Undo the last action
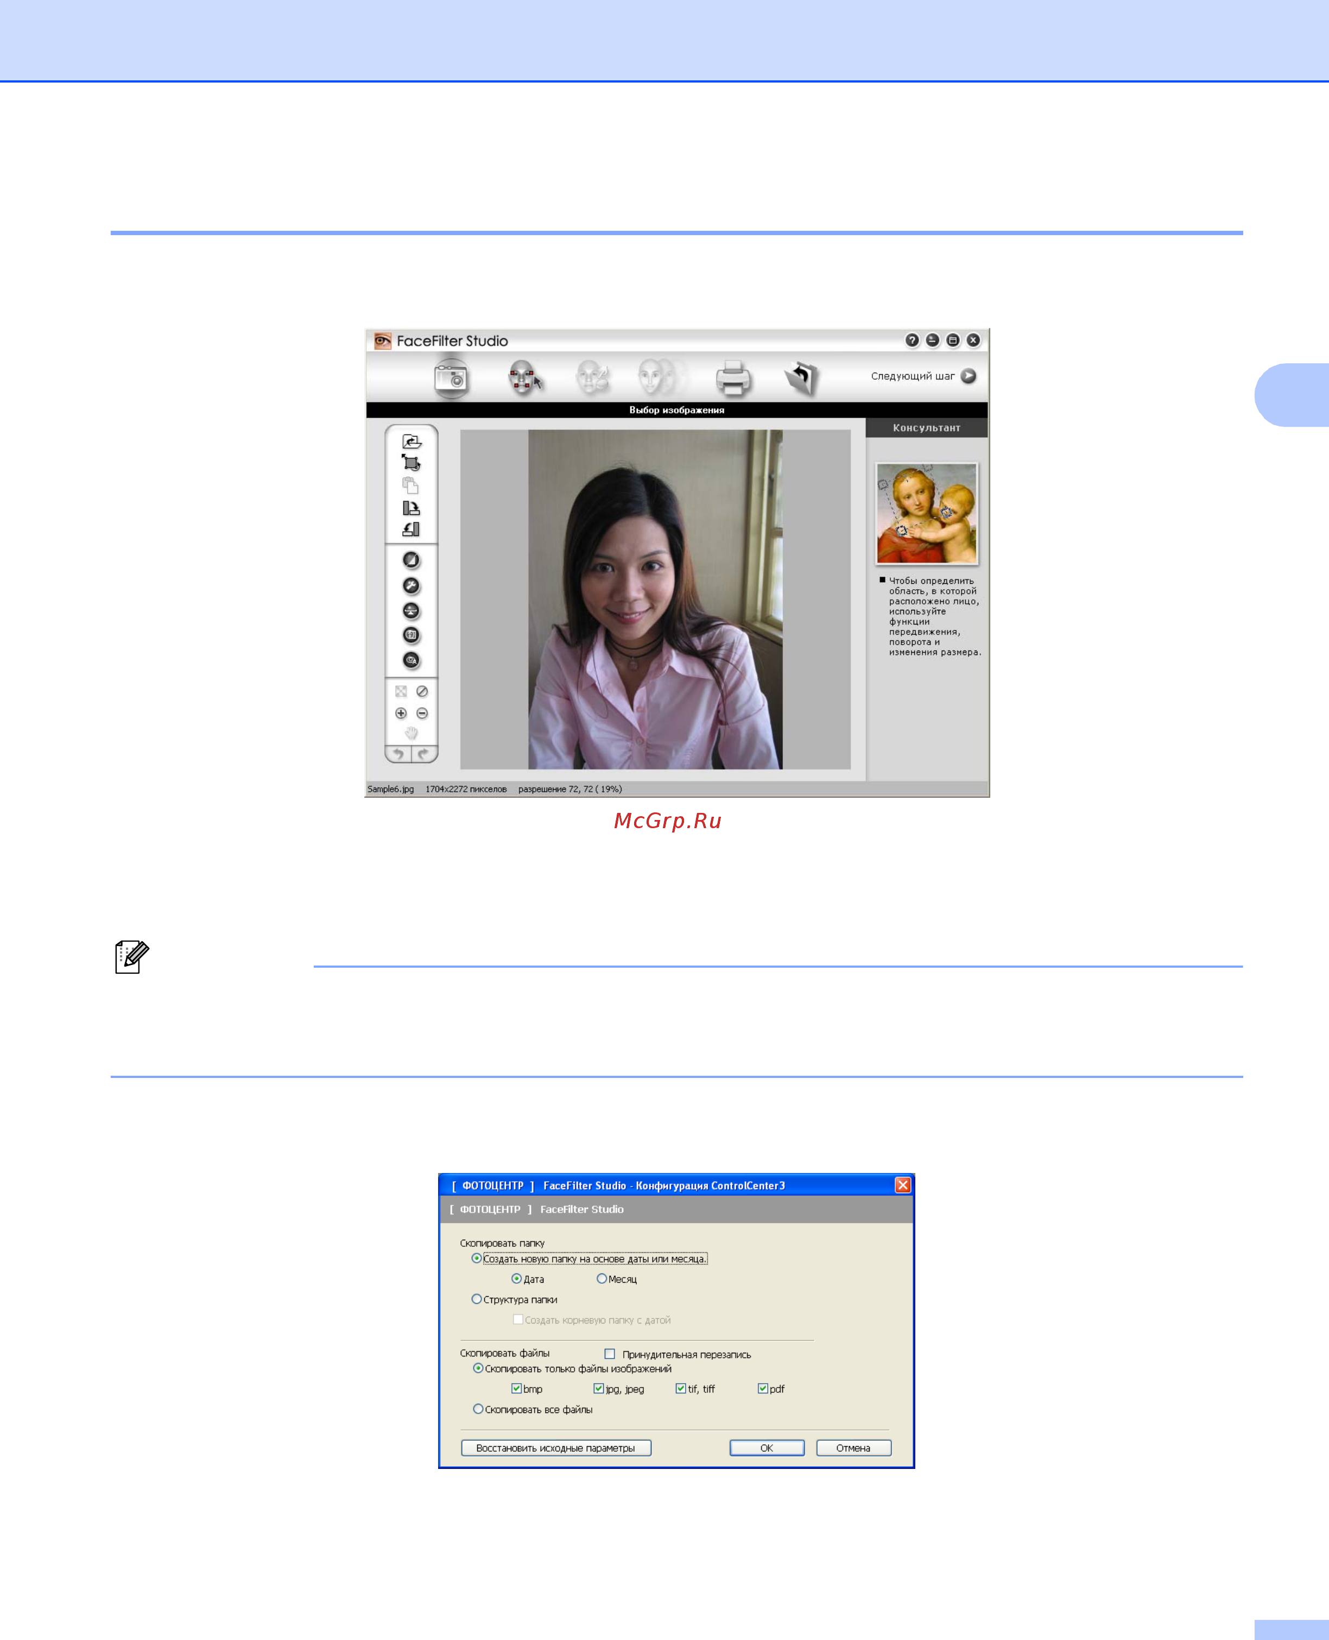The image size is (1329, 1640). (x=399, y=753)
